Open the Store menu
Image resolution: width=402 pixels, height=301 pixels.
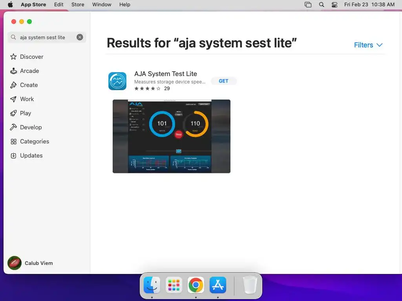(x=78, y=4)
